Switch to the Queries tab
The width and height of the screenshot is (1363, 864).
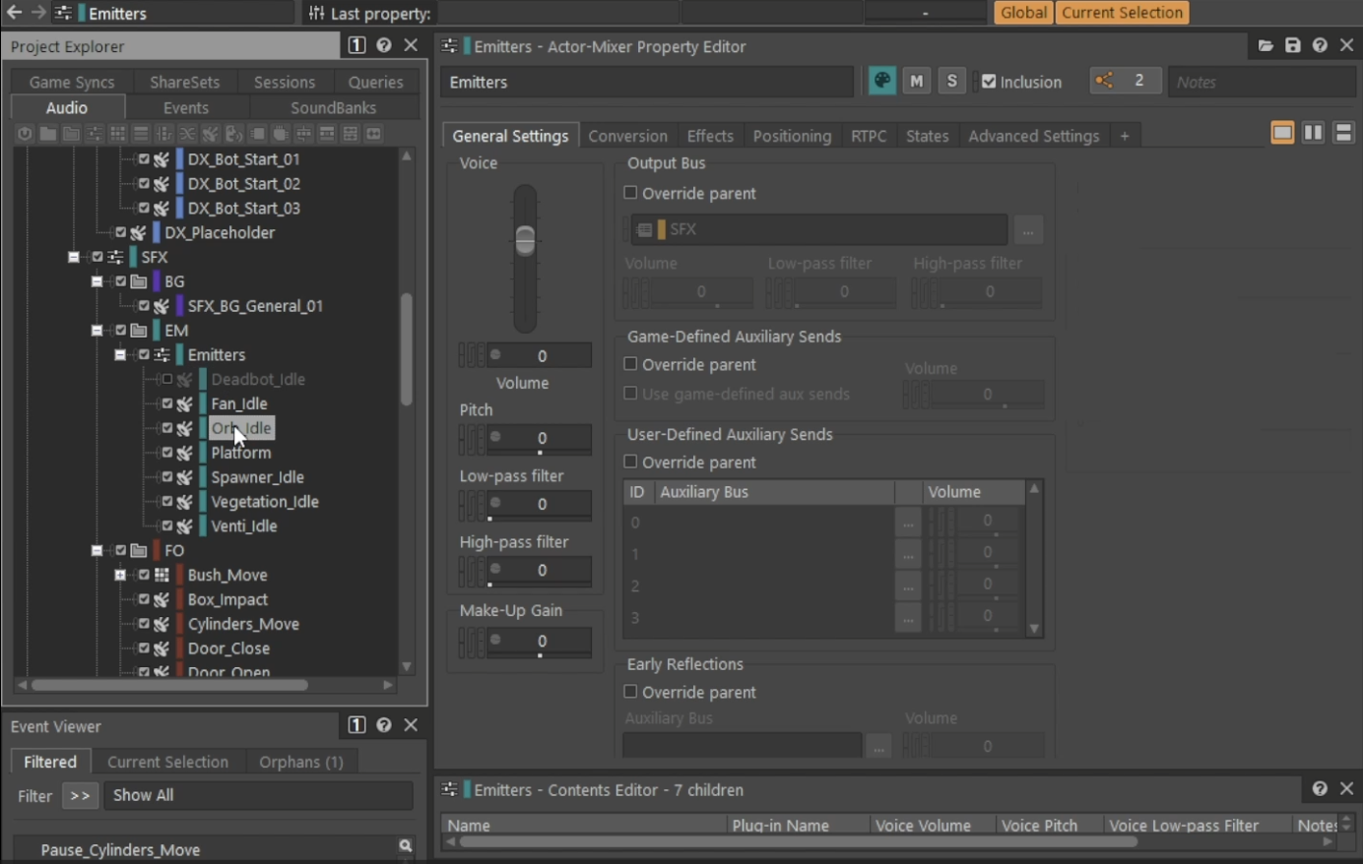(x=375, y=82)
